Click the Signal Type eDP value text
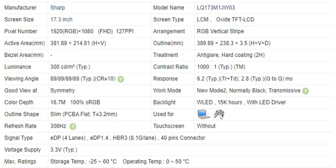 tap(128, 138)
